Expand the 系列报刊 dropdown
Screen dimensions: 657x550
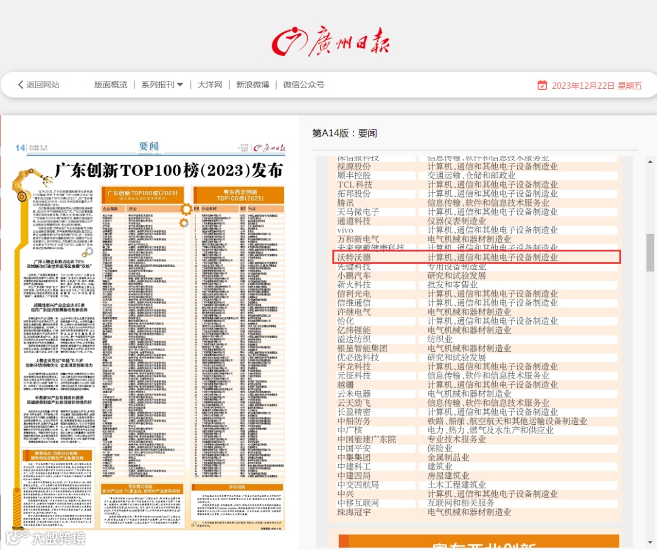162,84
